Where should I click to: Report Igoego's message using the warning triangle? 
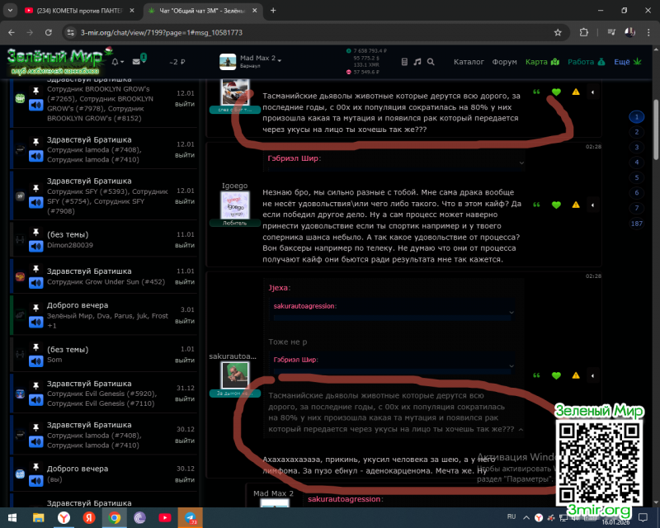(576, 205)
